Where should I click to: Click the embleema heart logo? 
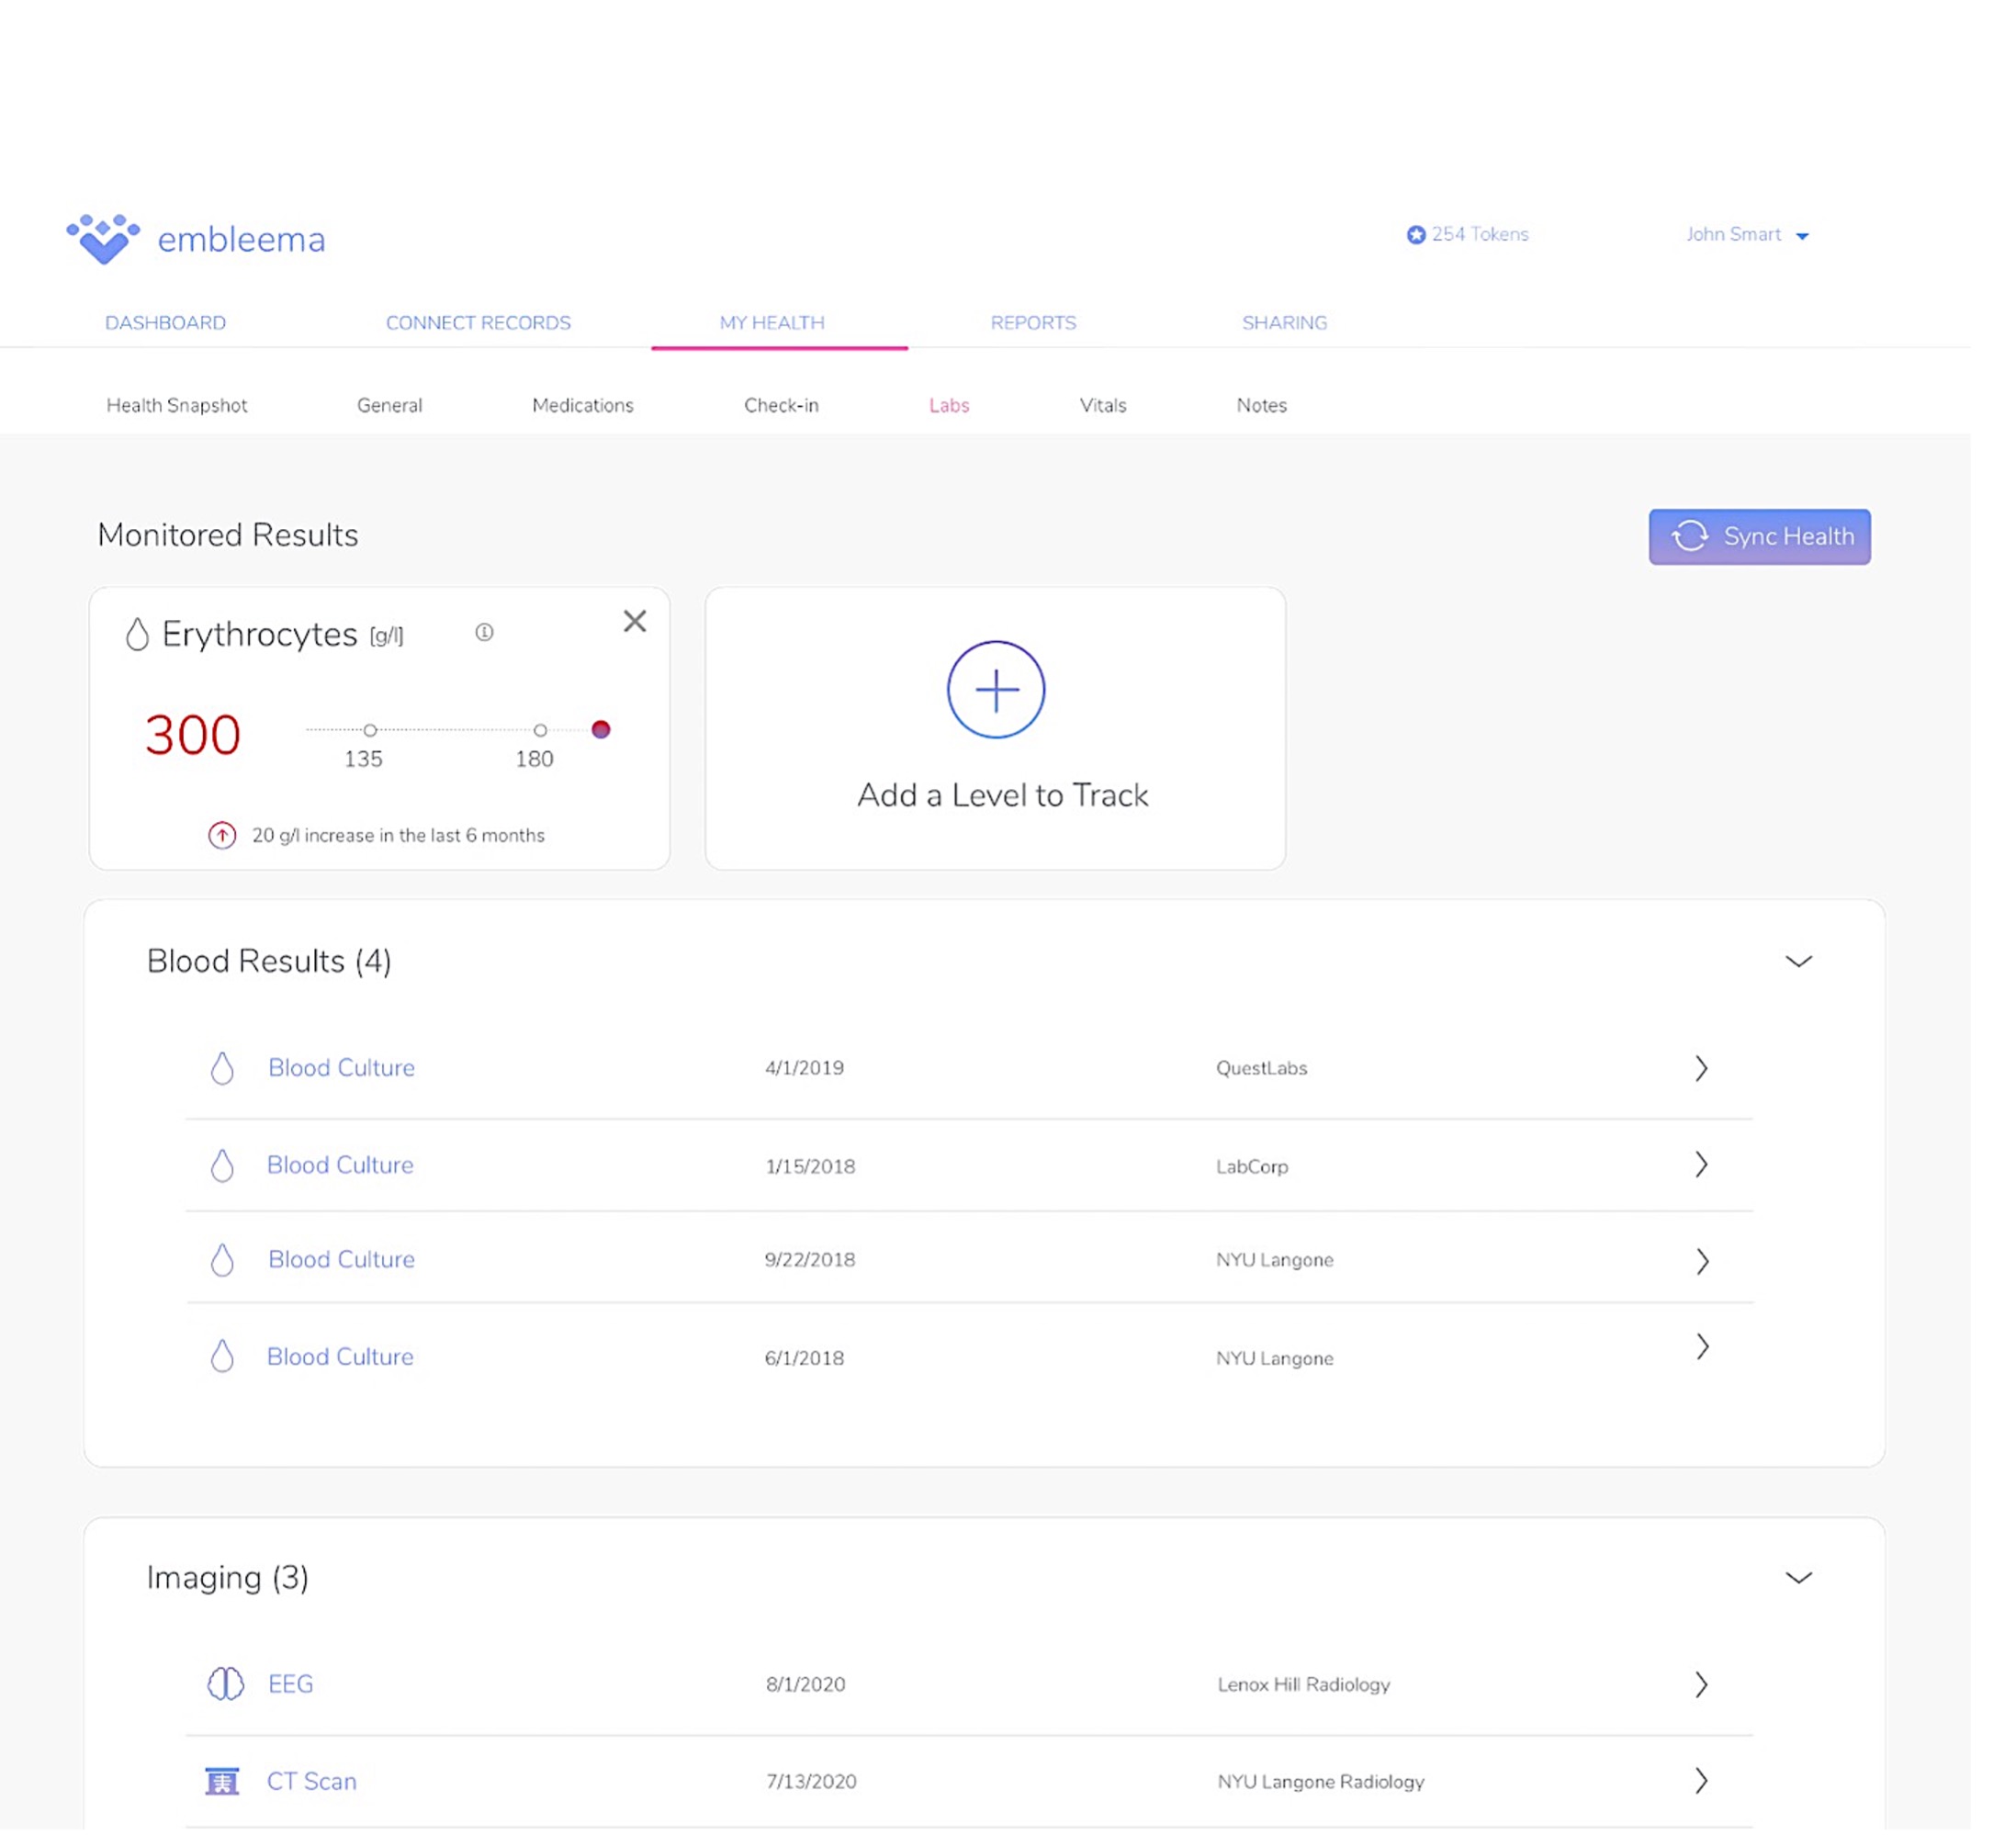(x=103, y=239)
